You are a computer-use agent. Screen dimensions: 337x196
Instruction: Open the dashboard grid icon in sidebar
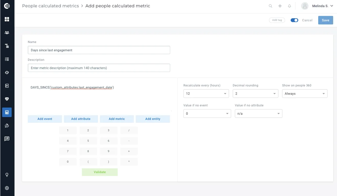tap(7, 19)
